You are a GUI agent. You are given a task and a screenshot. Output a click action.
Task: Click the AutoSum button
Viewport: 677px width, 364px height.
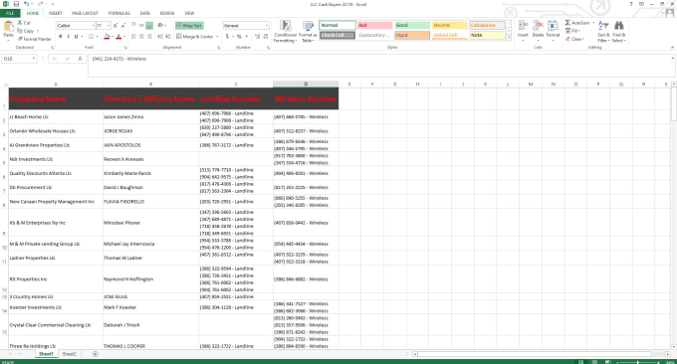pyautogui.click(x=577, y=23)
